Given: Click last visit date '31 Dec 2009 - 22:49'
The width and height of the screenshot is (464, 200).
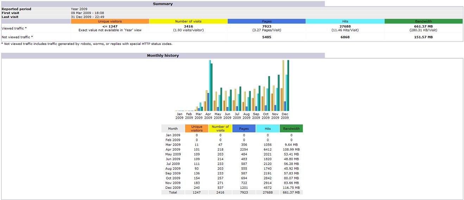Looking at the screenshot, I should click(87, 17).
